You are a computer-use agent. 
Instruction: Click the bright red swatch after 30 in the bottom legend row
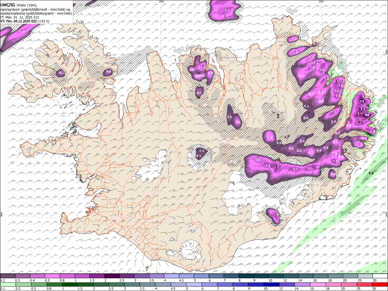(x=380, y=284)
